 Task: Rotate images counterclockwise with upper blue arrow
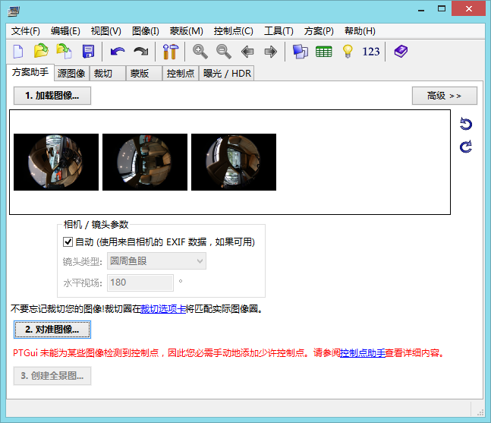tap(466, 124)
